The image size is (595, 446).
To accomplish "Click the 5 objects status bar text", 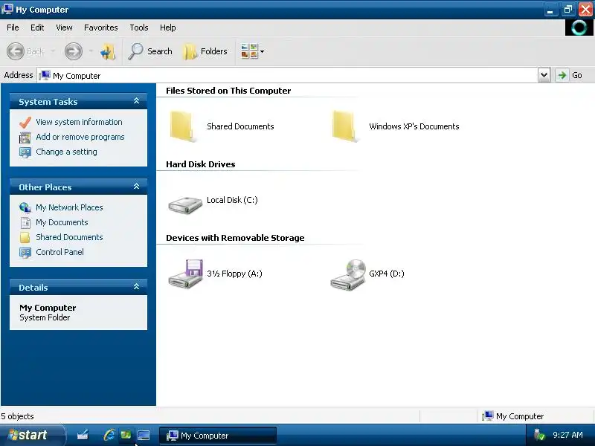I will [17, 416].
